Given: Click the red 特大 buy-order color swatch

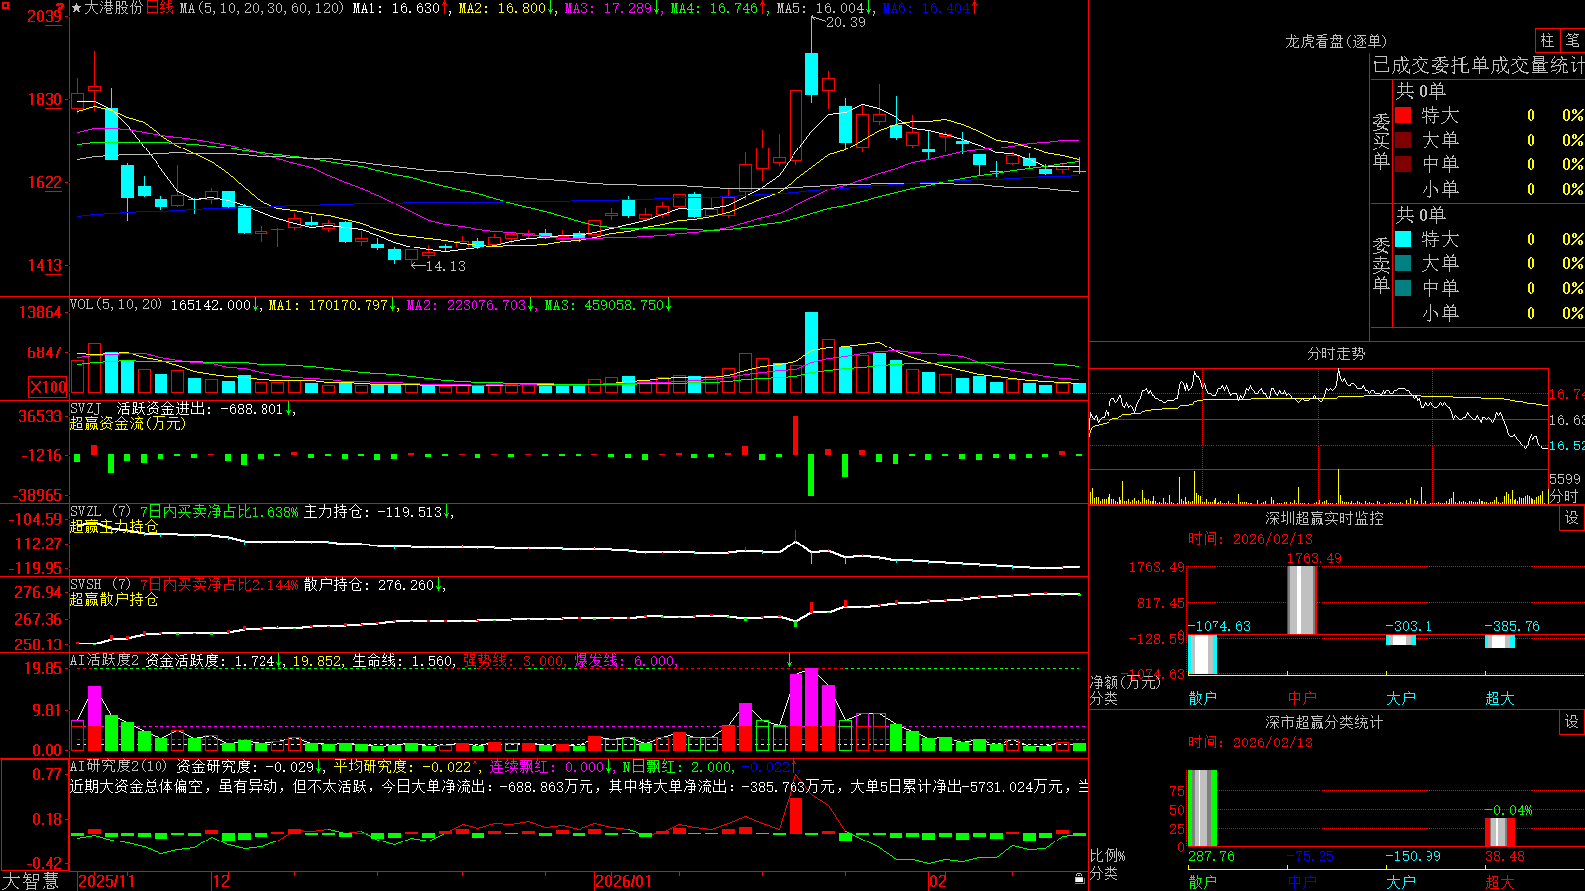Looking at the screenshot, I should tap(1403, 115).
